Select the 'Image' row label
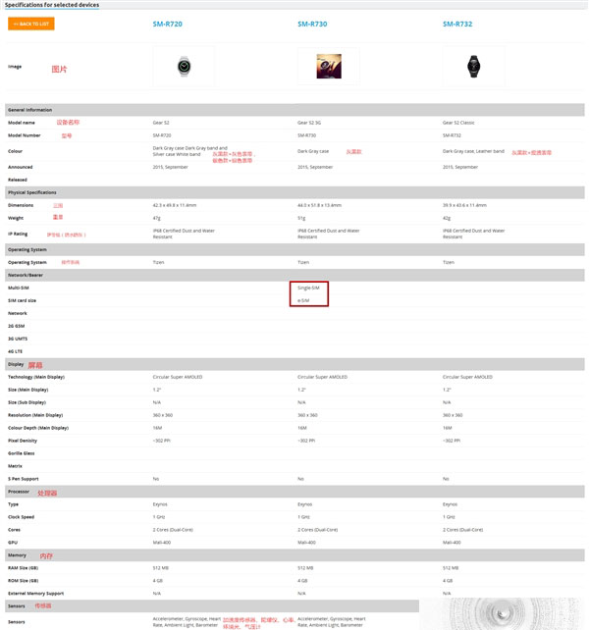 [x=15, y=67]
